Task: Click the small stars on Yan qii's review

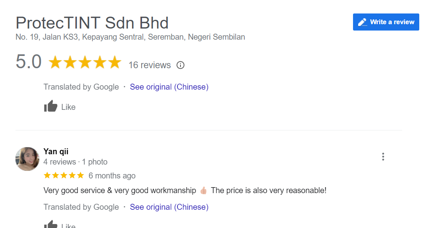Action: [x=64, y=175]
